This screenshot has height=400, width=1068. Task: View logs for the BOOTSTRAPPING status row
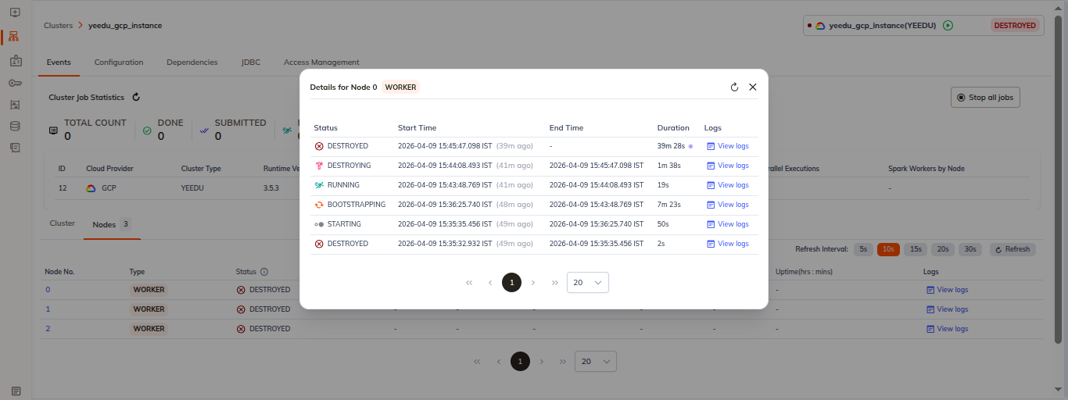[727, 205]
